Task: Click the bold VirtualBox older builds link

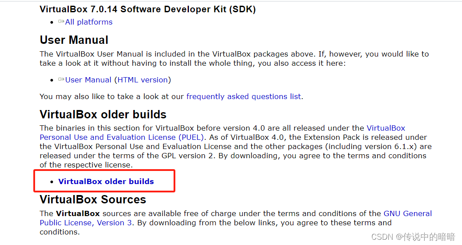Action: 106,181
